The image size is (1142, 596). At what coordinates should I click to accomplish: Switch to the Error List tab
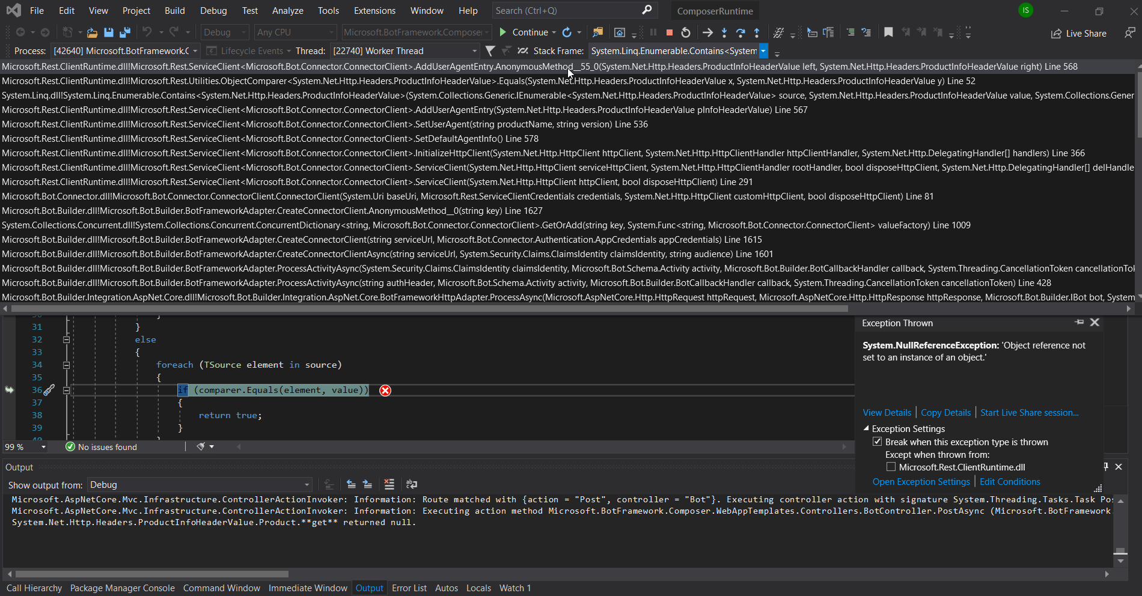pyautogui.click(x=409, y=588)
